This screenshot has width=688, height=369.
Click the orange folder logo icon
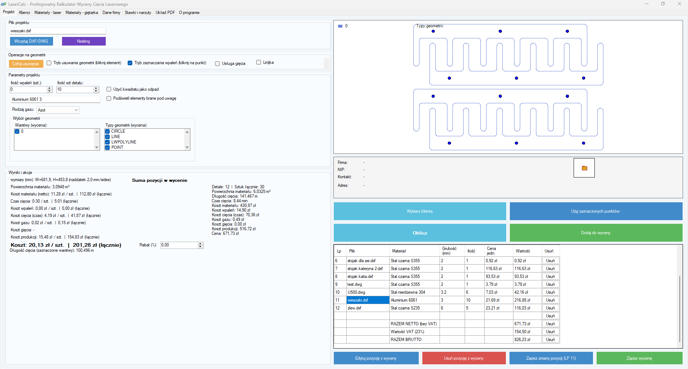(x=584, y=168)
